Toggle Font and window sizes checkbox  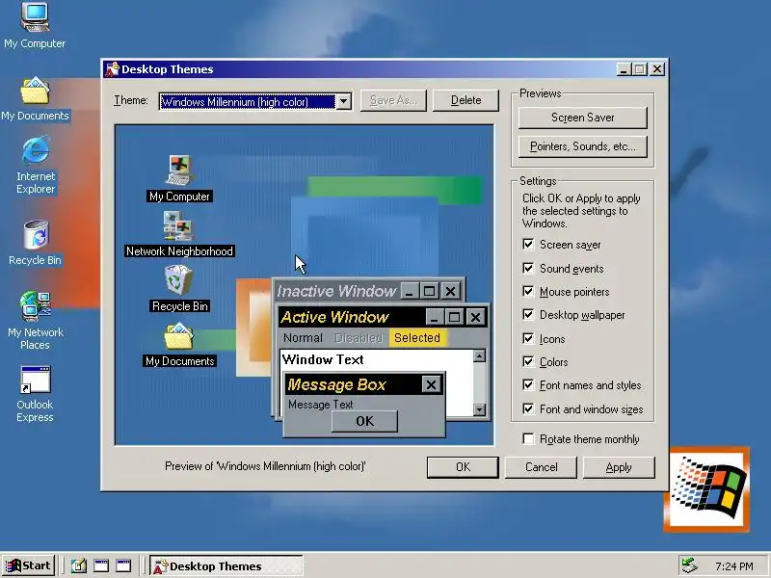(x=528, y=408)
